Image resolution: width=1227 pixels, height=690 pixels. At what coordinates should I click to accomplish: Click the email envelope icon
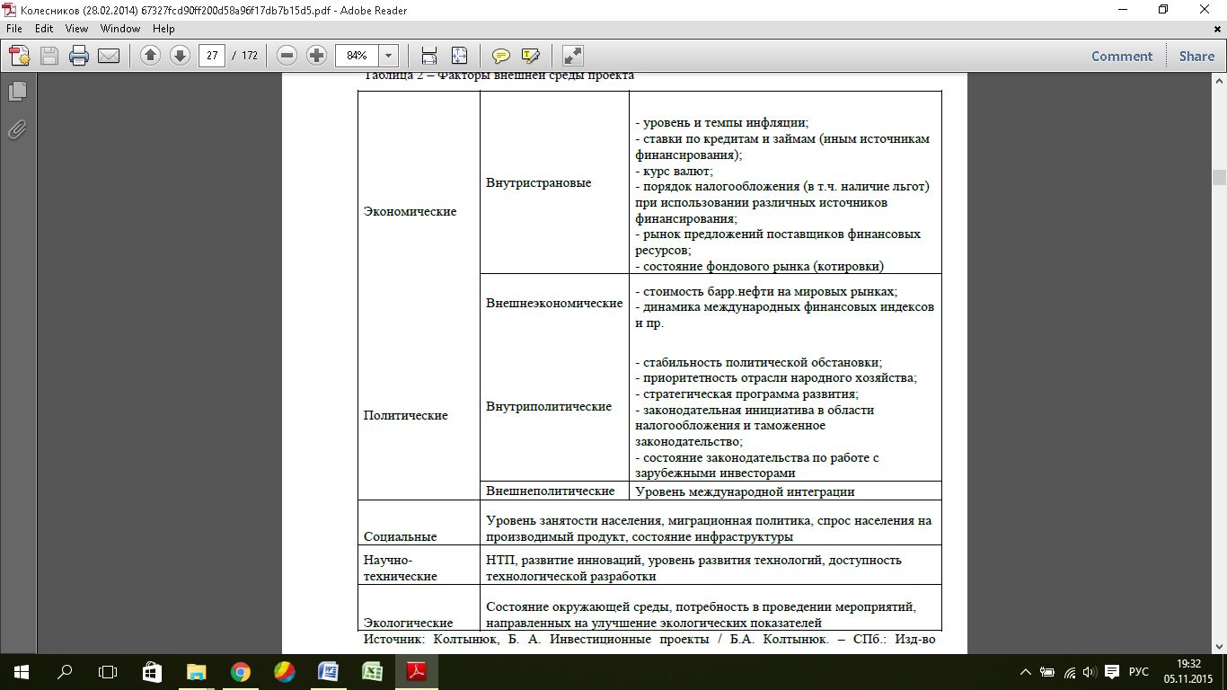tap(109, 56)
